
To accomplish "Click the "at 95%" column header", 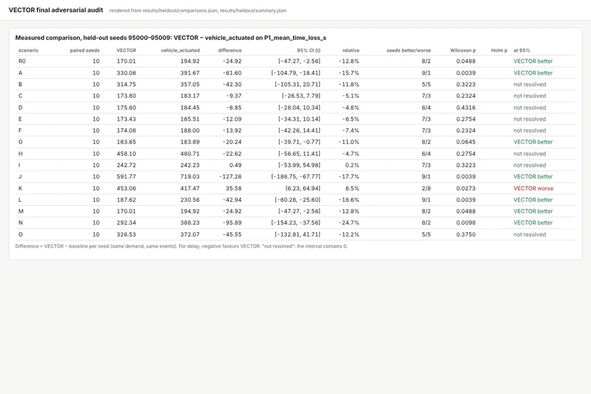I will 521,50.
